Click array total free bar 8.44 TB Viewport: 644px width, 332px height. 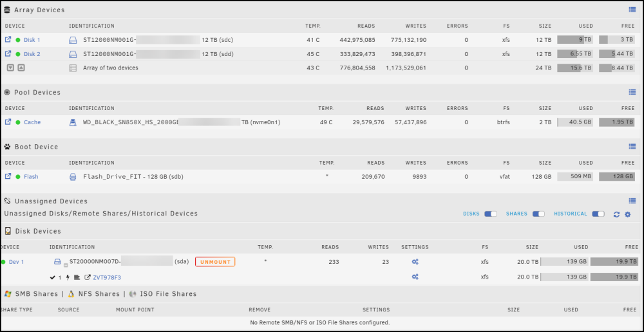click(x=617, y=68)
